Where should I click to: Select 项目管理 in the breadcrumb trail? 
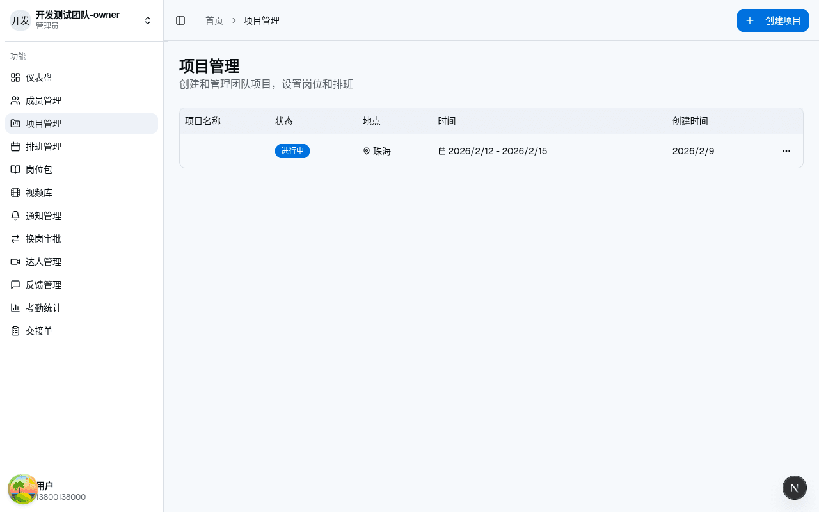coord(262,20)
